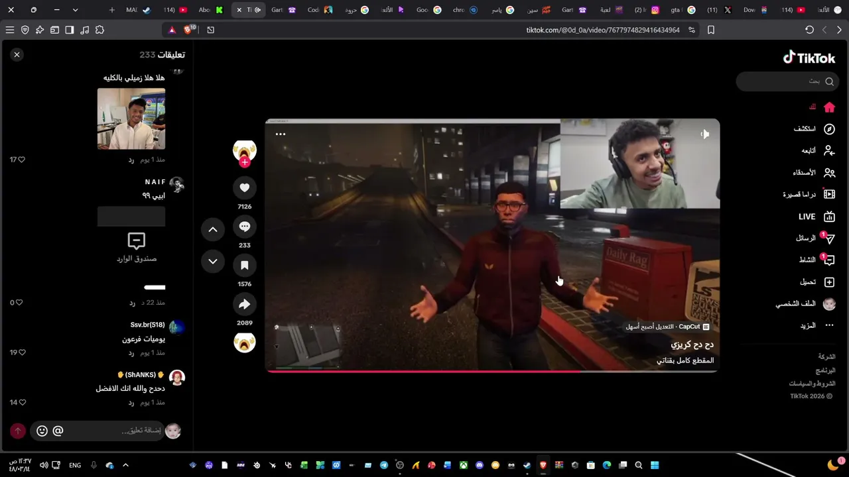Open the CapCut editing link on video
This screenshot has width=849, height=477.
click(668, 327)
